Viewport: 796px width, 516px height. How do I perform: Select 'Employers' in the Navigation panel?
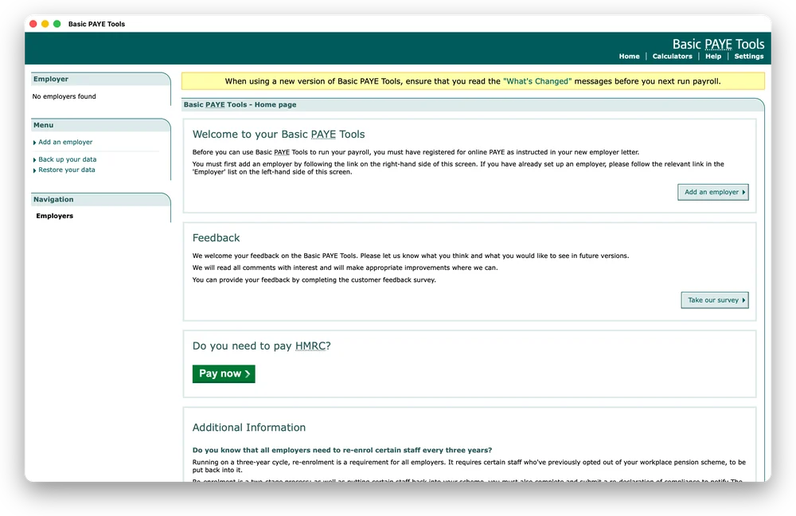(x=55, y=216)
